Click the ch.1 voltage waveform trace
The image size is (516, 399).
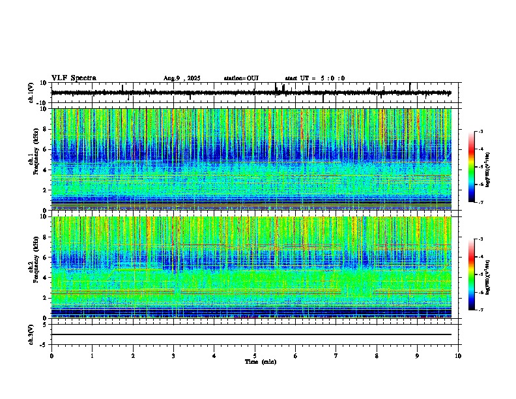tap(251, 93)
